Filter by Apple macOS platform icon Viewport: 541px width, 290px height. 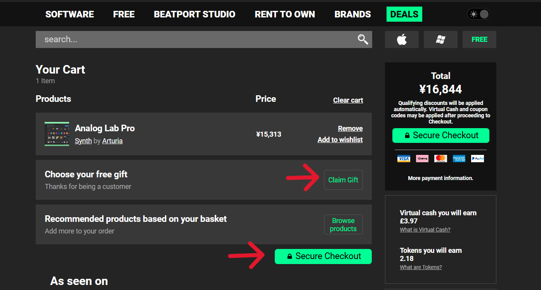pyautogui.click(x=402, y=39)
